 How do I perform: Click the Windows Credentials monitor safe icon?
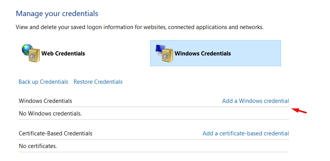(x=164, y=53)
